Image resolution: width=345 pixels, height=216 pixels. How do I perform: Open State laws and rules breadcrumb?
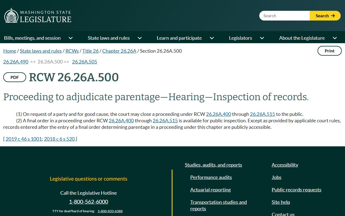[x=41, y=51]
